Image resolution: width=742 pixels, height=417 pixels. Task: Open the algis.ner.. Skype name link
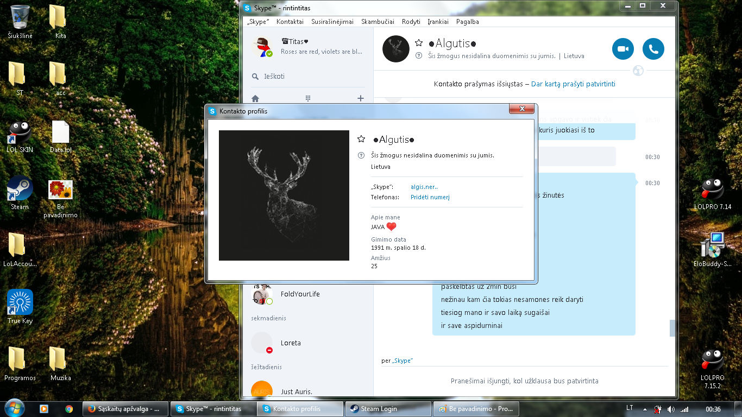point(424,187)
